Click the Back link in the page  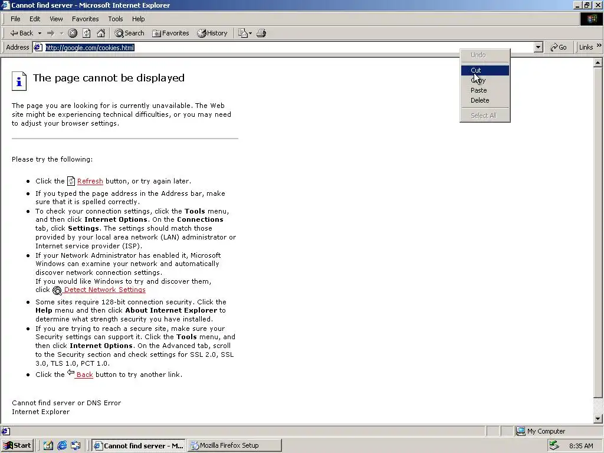coord(84,375)
